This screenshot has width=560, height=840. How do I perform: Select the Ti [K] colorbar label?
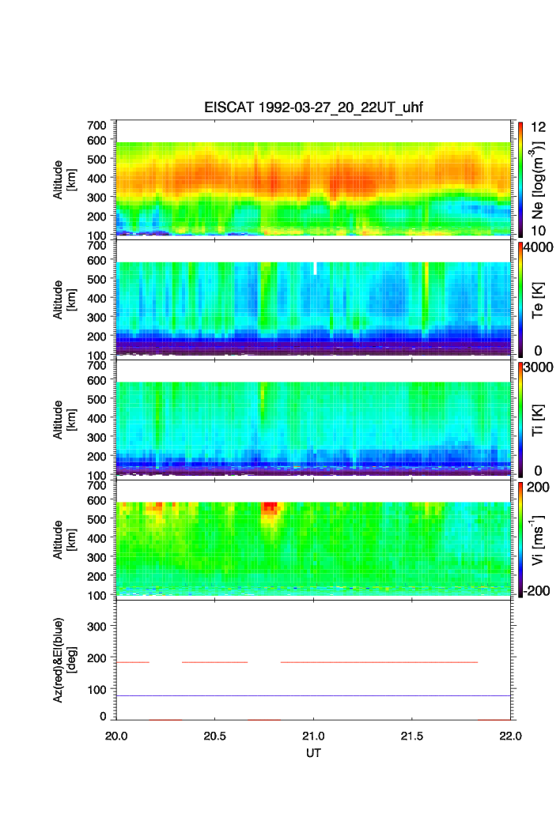tap(538, 420)
